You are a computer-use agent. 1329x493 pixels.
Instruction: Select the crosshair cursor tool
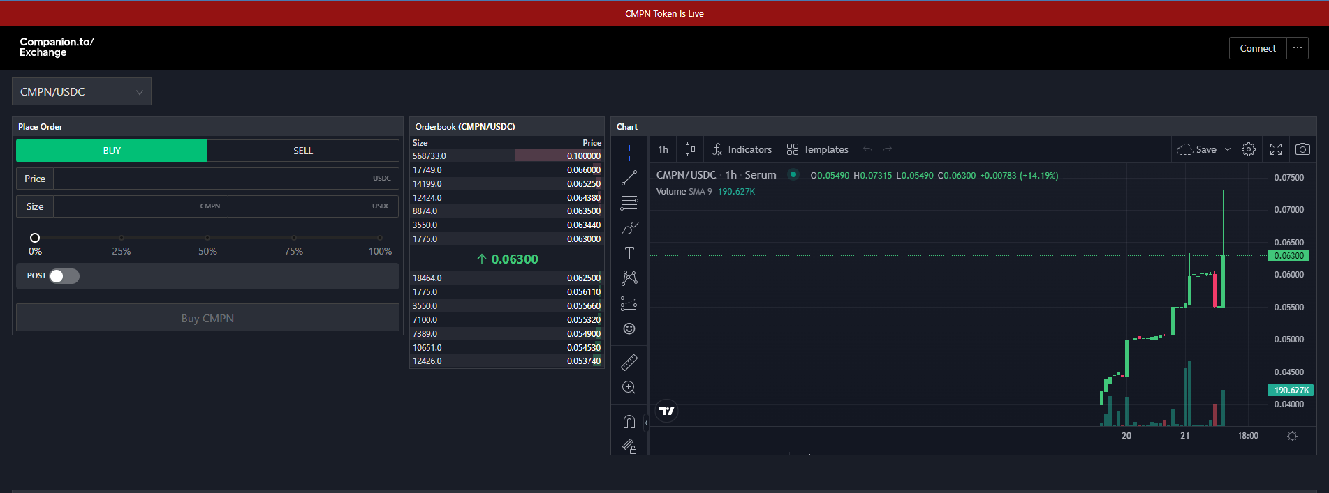pyautogui.click(x=629, y=153)
